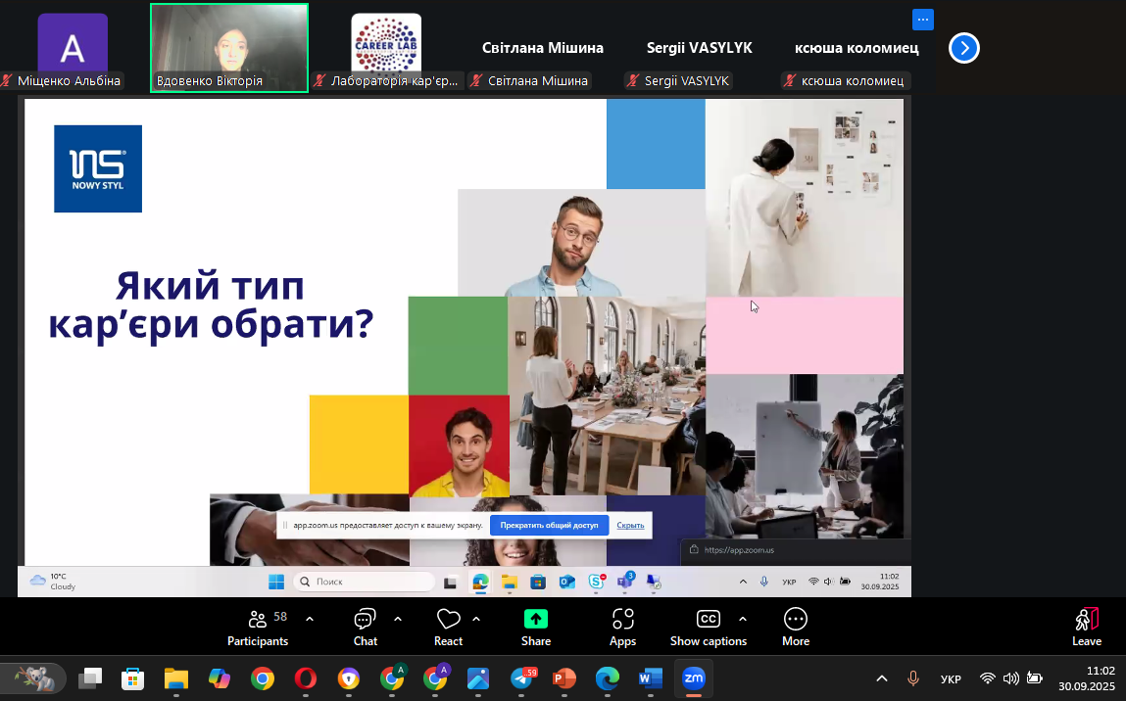This screenshot has height=701, width=1126.
Task: Expand the arrow next to Chat
Action: tap(398, 619)
